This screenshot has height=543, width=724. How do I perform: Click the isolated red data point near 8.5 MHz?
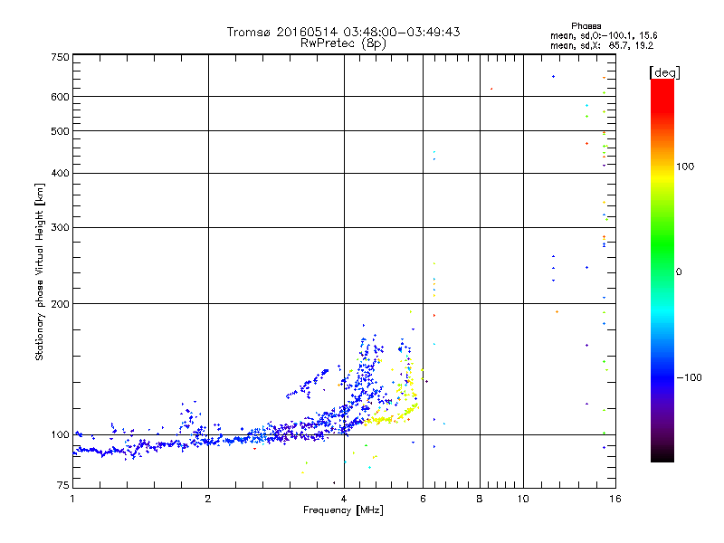coord(491,89)
